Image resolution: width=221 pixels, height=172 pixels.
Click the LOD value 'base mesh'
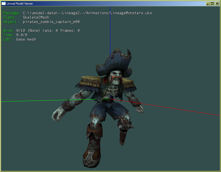click(26, 40)
